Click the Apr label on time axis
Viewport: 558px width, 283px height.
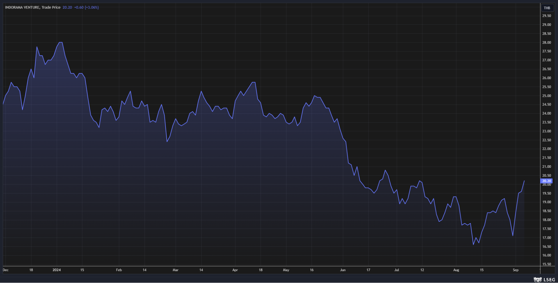[235, 270]
